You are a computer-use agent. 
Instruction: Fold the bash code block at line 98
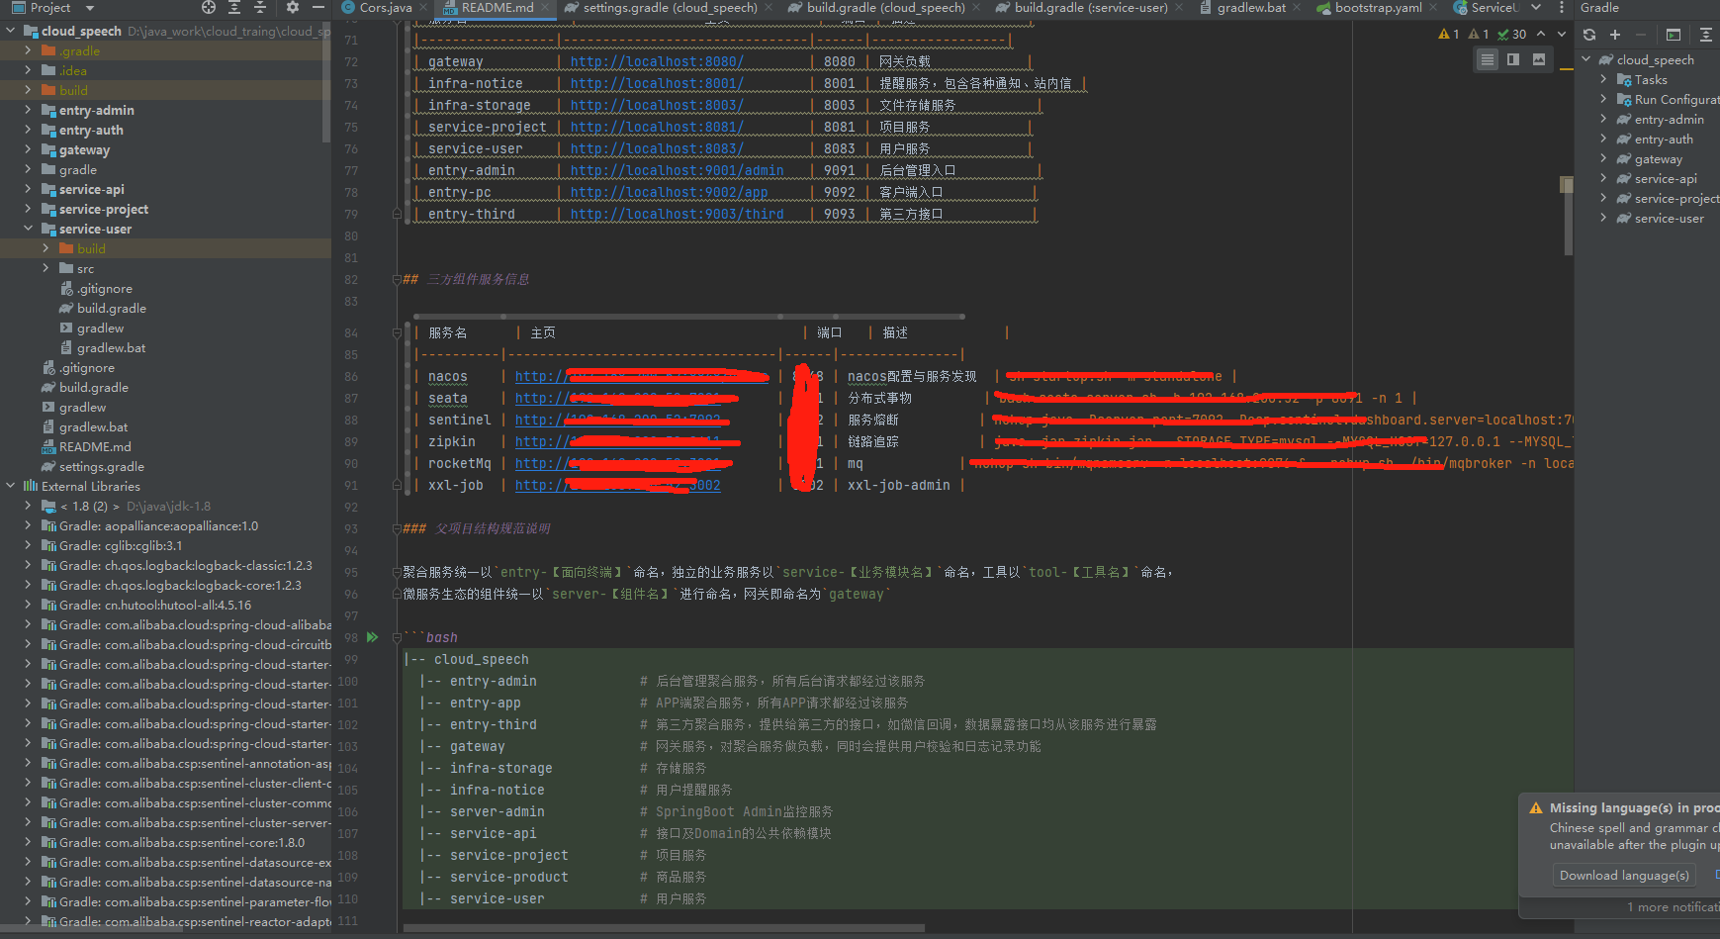[x=397, y=637]
